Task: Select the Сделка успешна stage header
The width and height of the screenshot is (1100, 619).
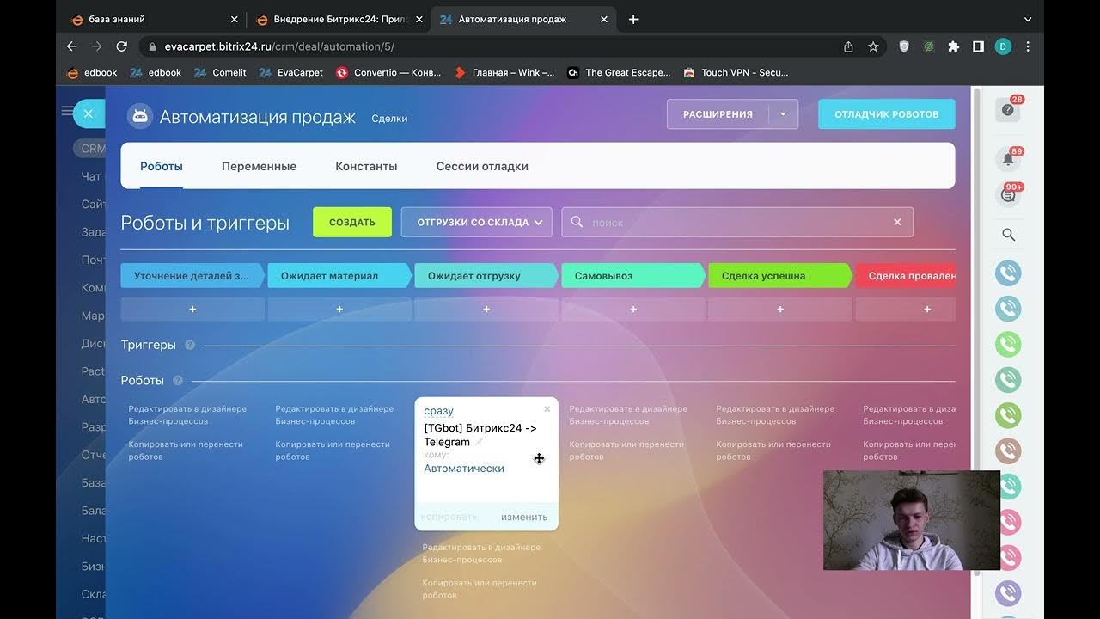Action: [x=780, y=276]
